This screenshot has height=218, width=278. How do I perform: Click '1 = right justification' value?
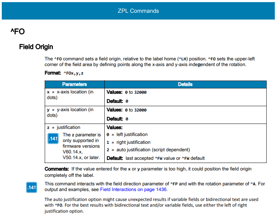point(129,142)
